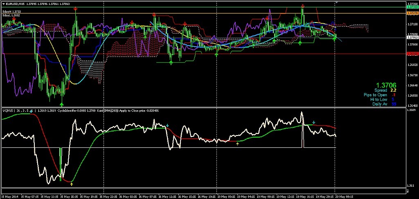
Task: Click red down arrow above 15 May 15:15 spike
Action: click(x=76, y=9)
